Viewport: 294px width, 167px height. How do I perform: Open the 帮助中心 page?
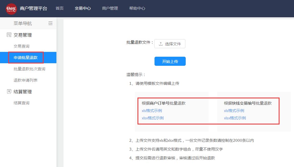pos(137,9)
